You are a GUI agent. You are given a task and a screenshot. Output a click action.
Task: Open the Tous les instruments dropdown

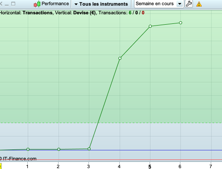coord(101,4)
